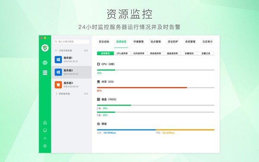Image resolution: width=259 pixels, height=162 pixels.
Task: Select the 资源监控 tab
Action: coord(121,41)
